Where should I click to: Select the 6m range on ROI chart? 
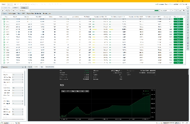(78, 91)
